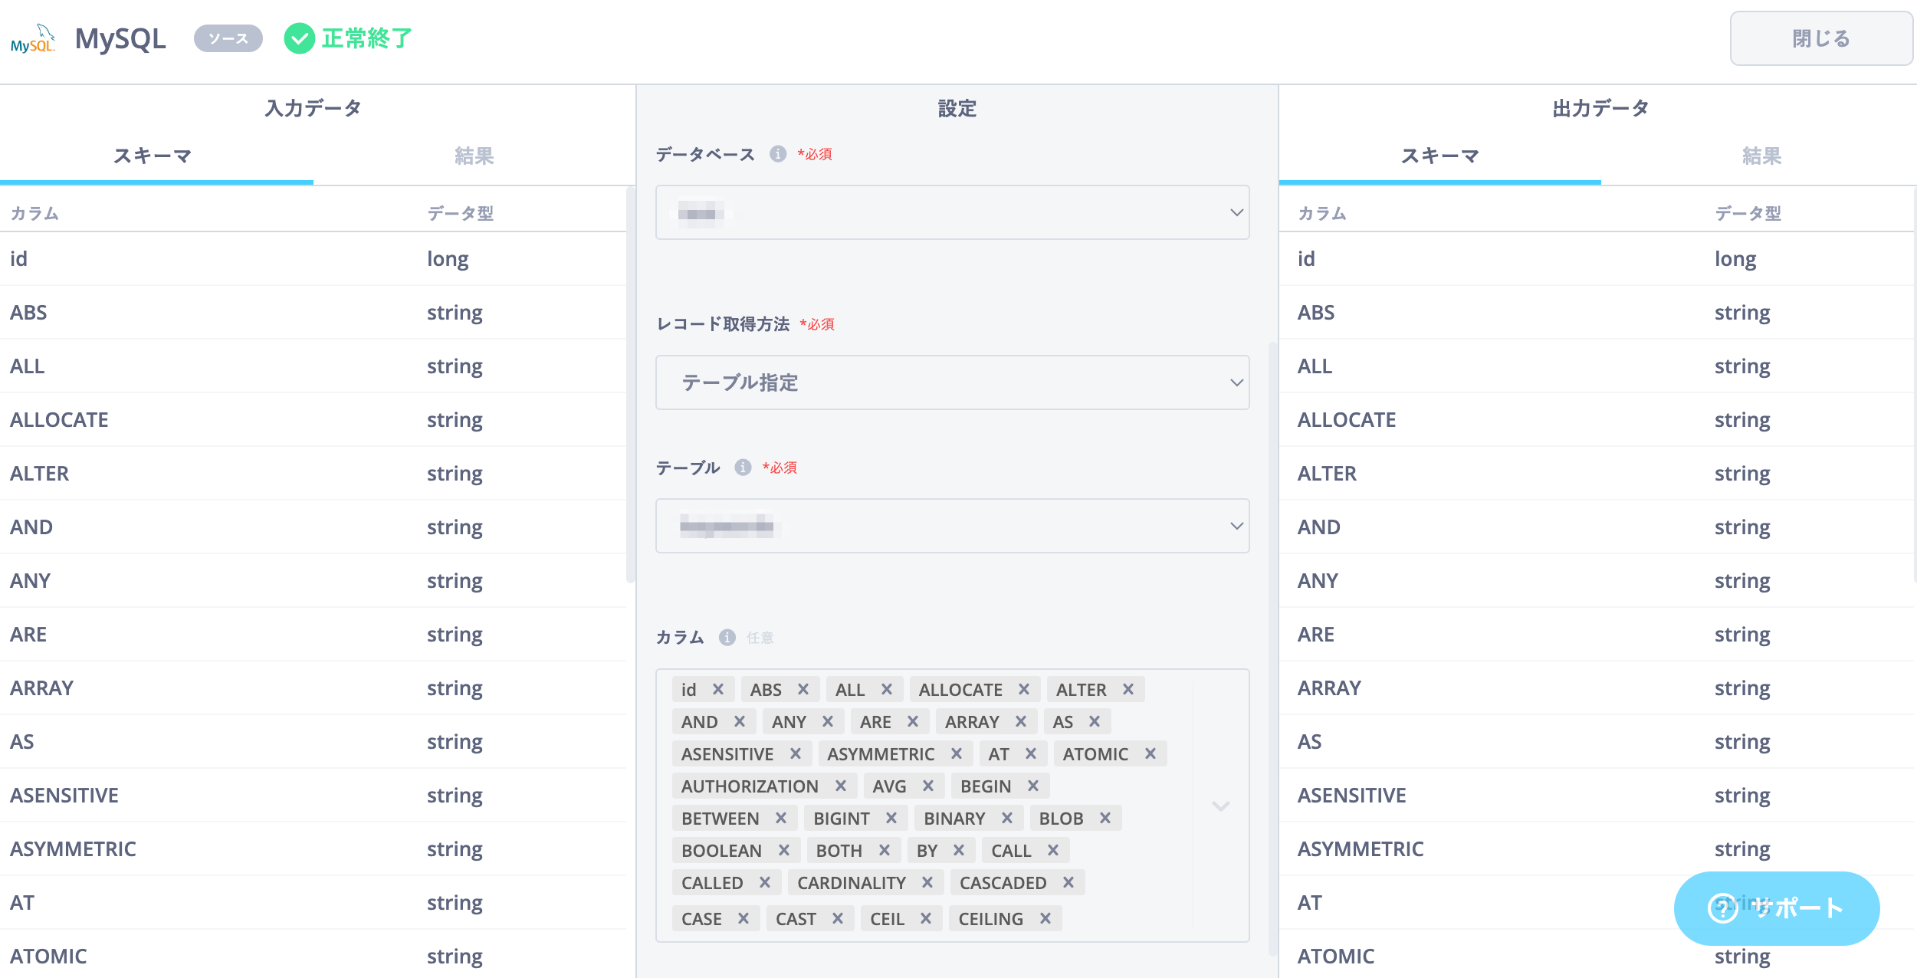1917x978 pixels.
Task: Click the ソース badge
Action: (228, 38)
